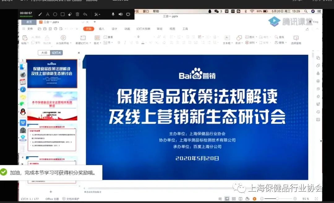Select the first slide thumbnail with Baidu title
Viewport: 334px width, 203px height.
pyautogui.click(x=52, y=74)
